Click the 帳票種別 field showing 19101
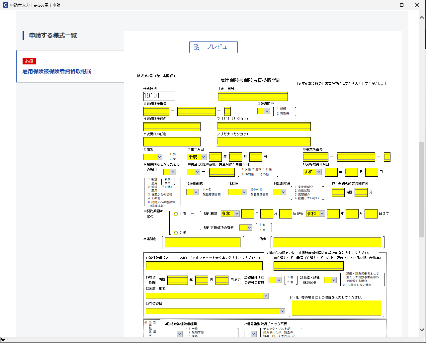Screen dimensions: 426x343 159,96
